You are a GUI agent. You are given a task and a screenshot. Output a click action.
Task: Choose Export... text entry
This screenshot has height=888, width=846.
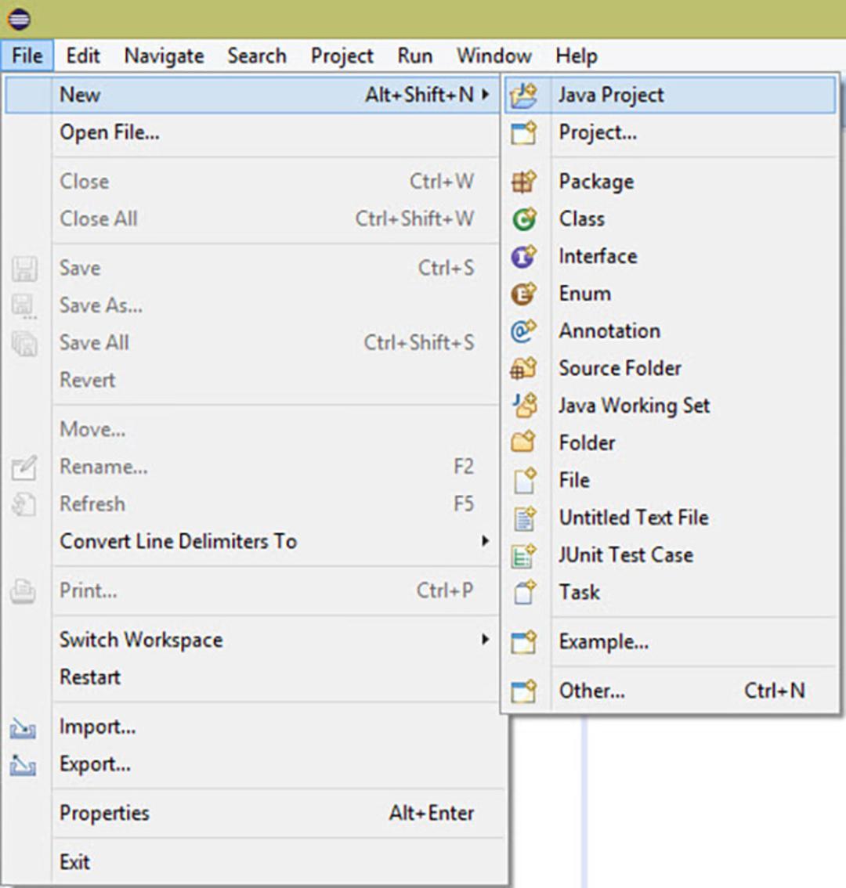[96, 764]
